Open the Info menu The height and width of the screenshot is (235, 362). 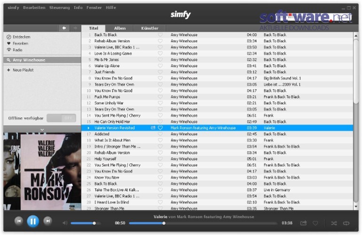pos(78,8)
